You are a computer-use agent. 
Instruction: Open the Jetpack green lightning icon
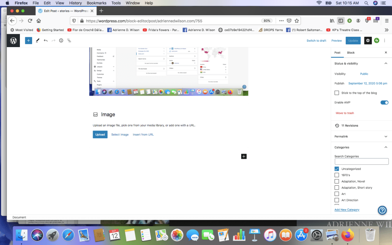(x=377, y=40)
